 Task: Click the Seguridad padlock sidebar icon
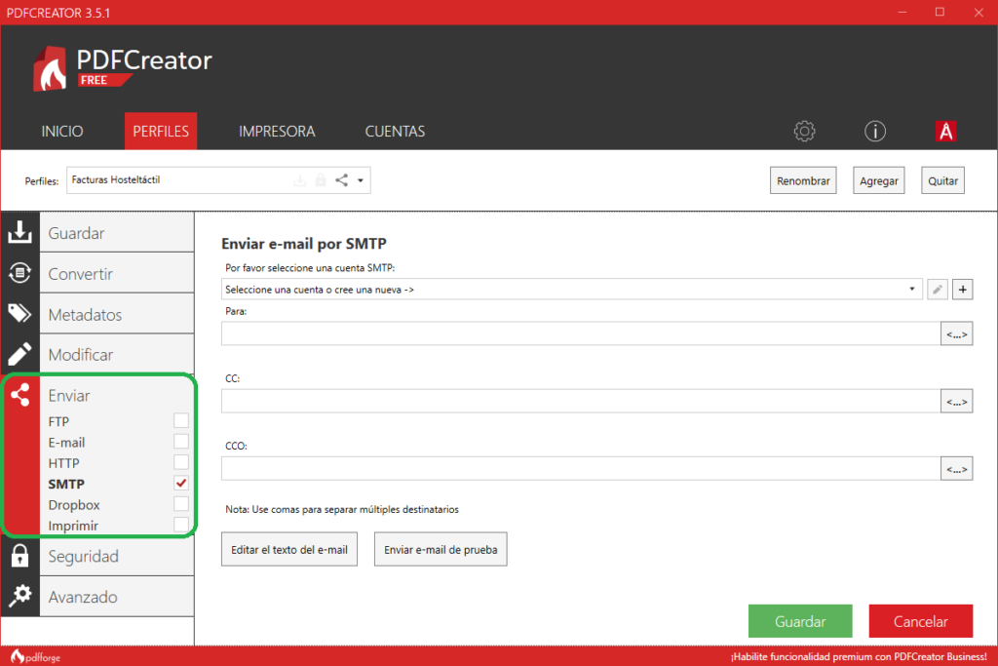pyautogui.click(x=19, y=556)
